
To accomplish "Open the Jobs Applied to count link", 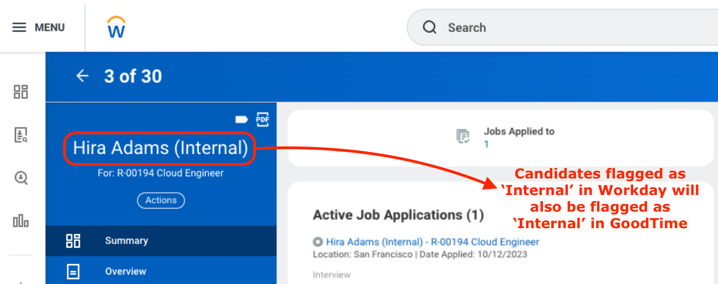I will click(486, 145).
